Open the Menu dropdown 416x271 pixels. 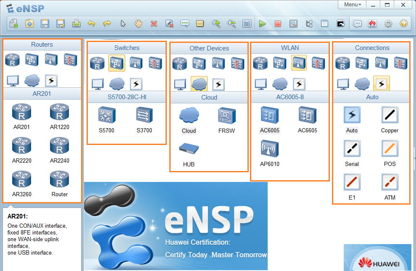352,5
